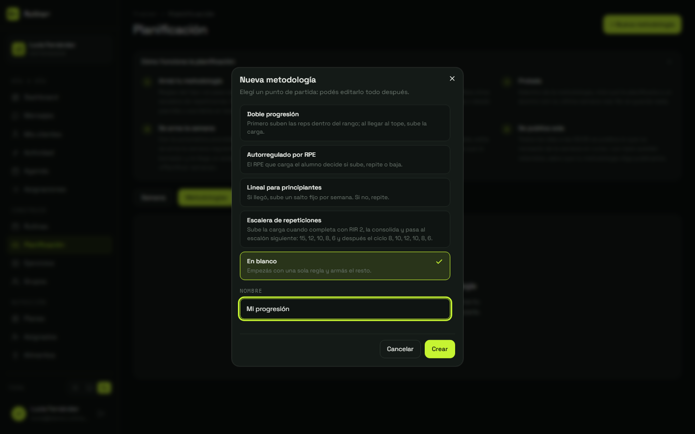This screenshot has height=434, width=695.
Task: Open the highlighted Planificación sidebar item
Action: pos(60,245)
